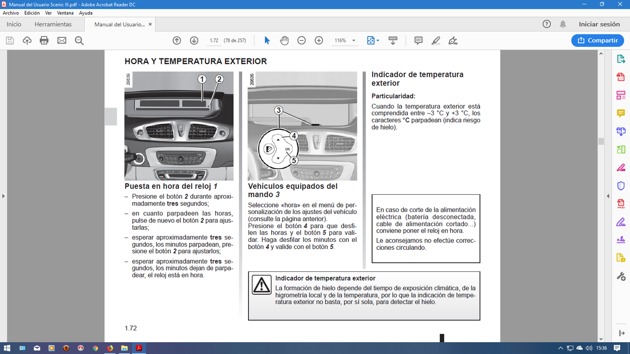Screen dimensions: 630x354
Task: Click the small arrow hiding the right pane
Action: (607, 196)
